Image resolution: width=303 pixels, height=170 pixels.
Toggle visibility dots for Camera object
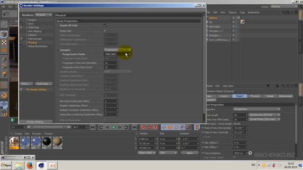(237, 17)
